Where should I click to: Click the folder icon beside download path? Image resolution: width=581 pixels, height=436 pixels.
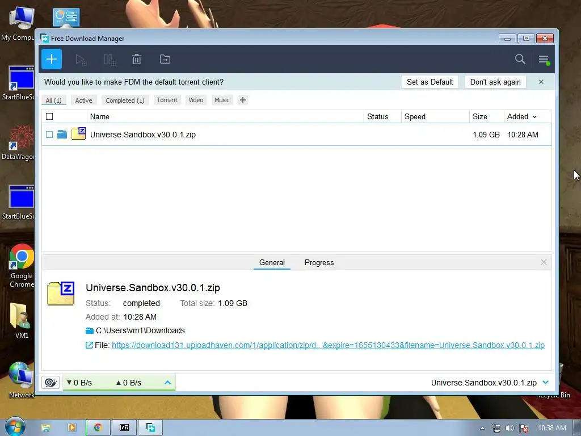[x=89, y=330]
